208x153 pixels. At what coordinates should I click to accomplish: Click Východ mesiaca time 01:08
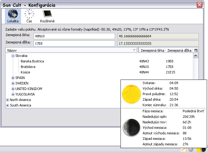tap(187, 128)
